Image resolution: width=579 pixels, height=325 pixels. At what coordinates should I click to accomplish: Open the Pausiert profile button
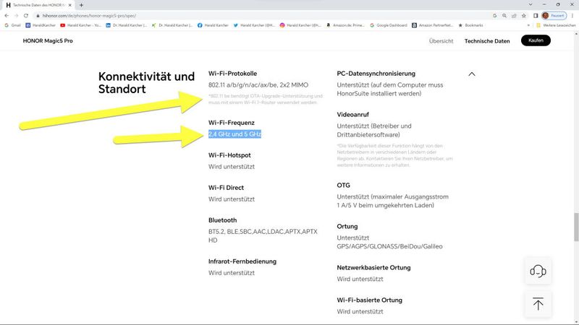click(554, 16)
